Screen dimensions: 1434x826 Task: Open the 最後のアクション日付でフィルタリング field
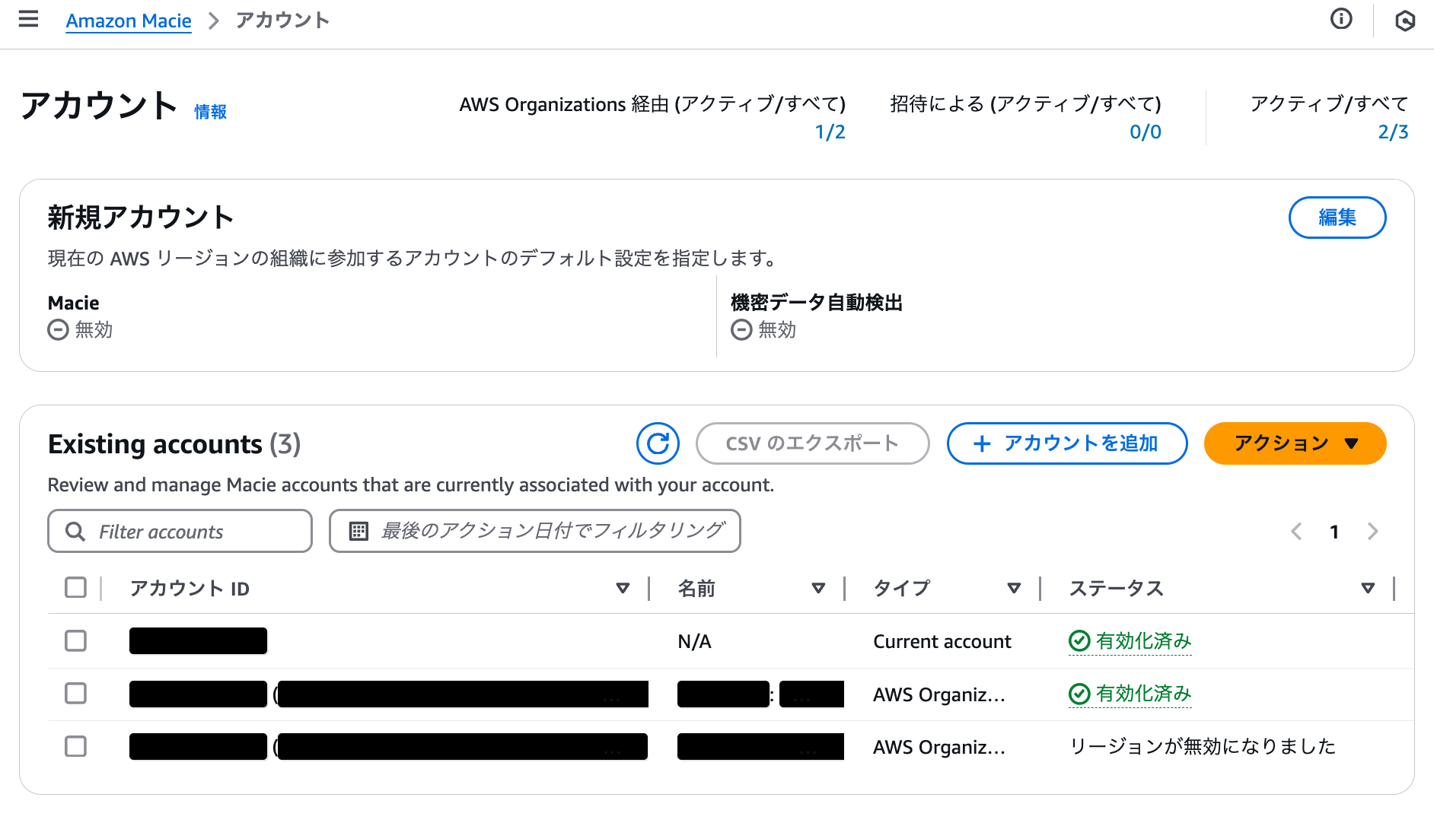pyautogui.click(x=534, y=531)
